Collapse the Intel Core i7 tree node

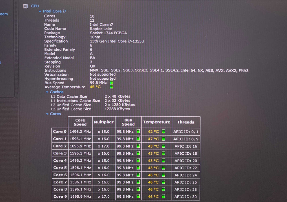tap(40, 11)
